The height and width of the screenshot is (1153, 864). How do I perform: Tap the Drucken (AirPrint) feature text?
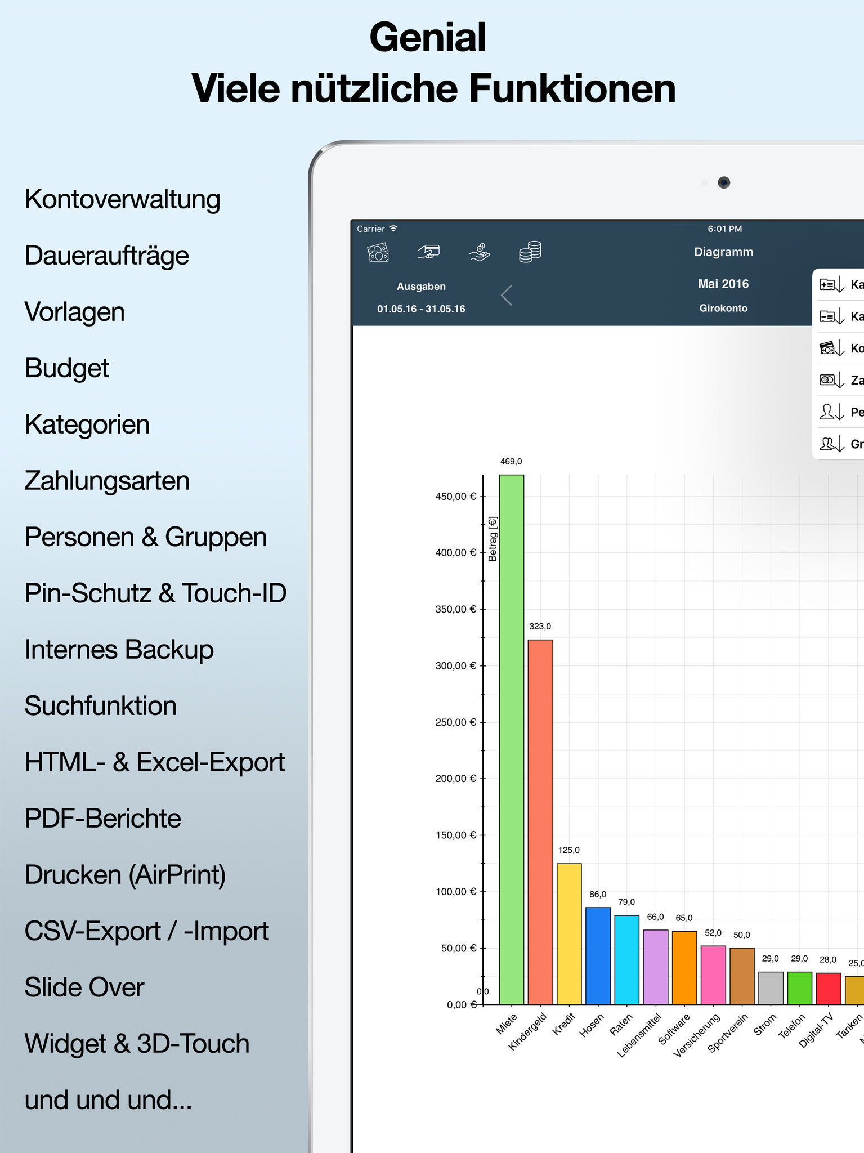coord(126,875)
